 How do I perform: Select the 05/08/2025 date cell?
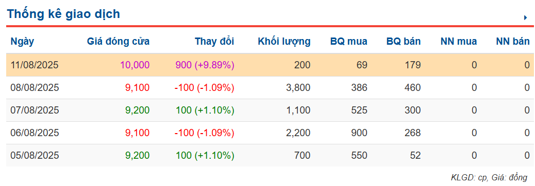tap(35, 155)
